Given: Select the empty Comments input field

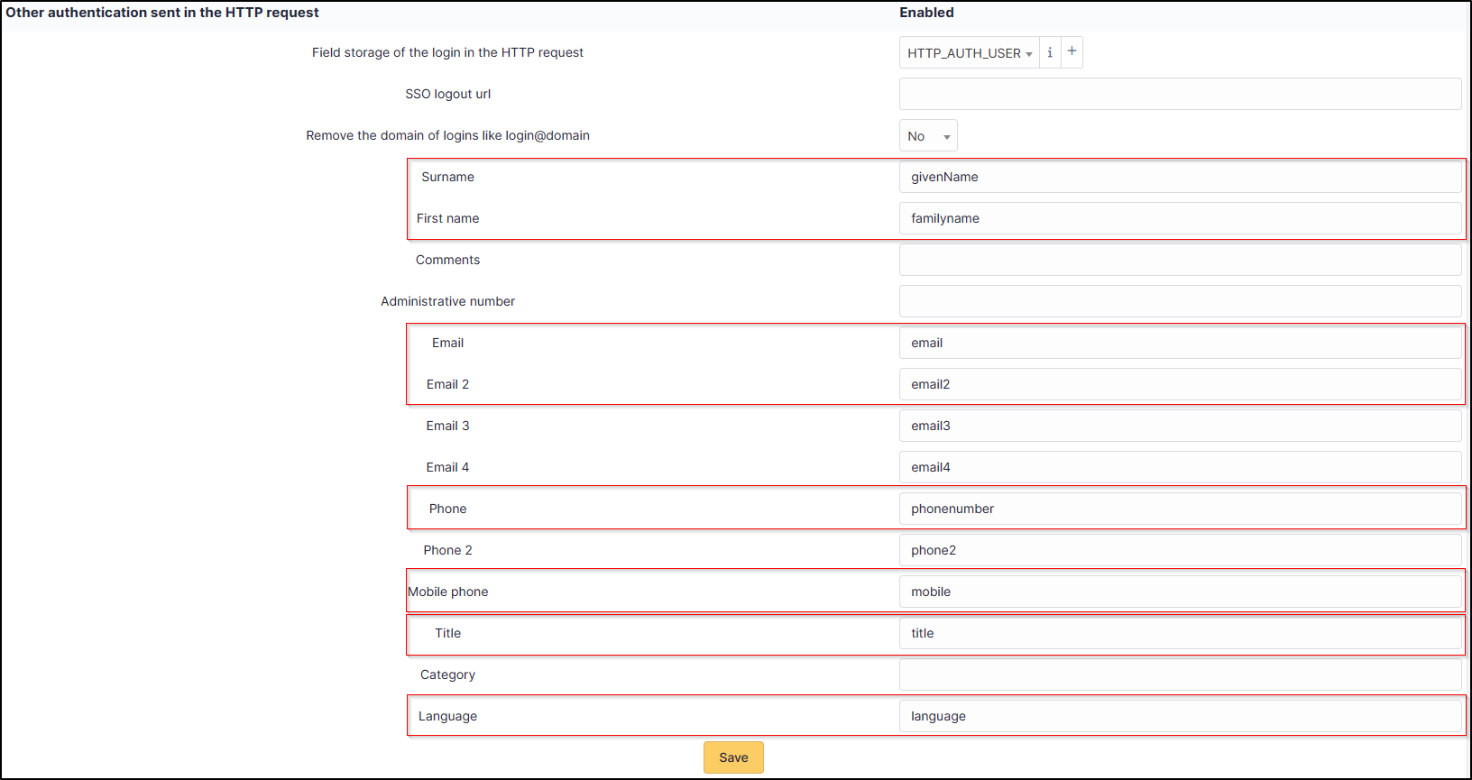Looking at the screenshot, I should click(1180, 260).
